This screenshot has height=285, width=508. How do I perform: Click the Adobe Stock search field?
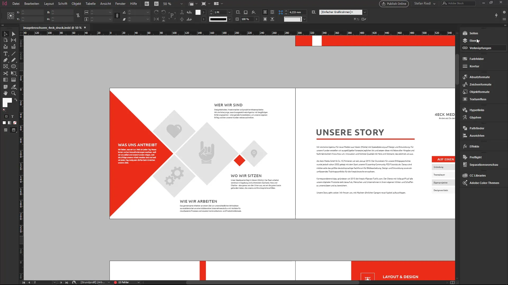point(460,3)
